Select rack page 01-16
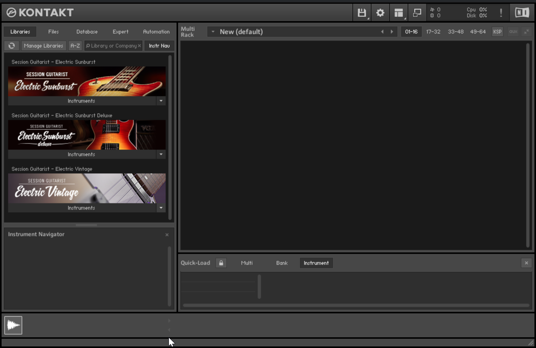 tap(411, 32)
